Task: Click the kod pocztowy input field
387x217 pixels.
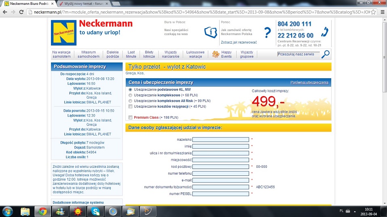Action: (221, 167)
